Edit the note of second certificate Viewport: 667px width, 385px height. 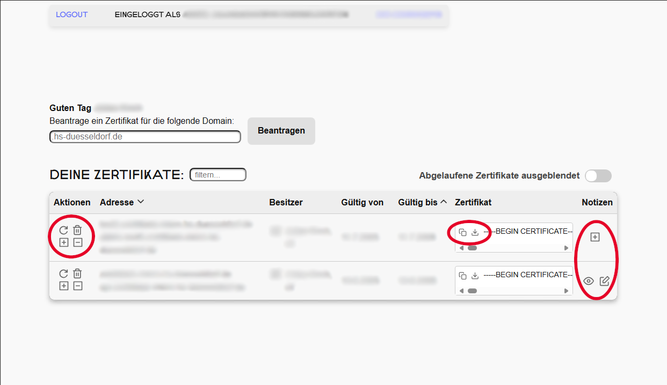pos(604,281)
